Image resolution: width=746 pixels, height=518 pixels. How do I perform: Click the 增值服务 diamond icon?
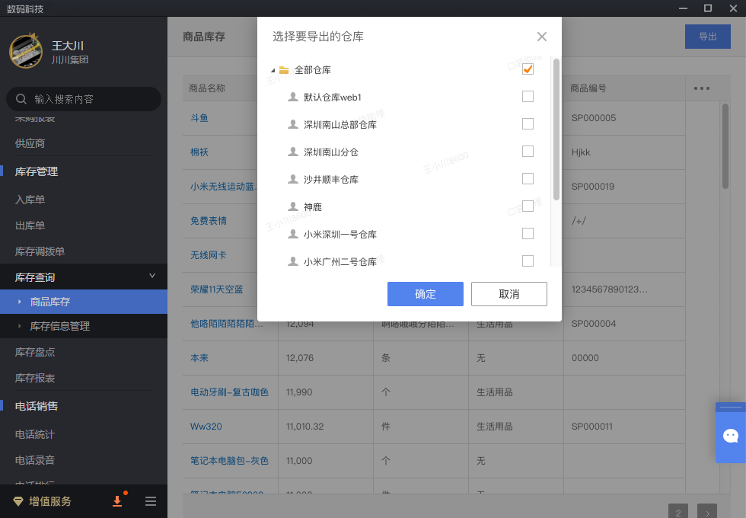click(19, 501)
